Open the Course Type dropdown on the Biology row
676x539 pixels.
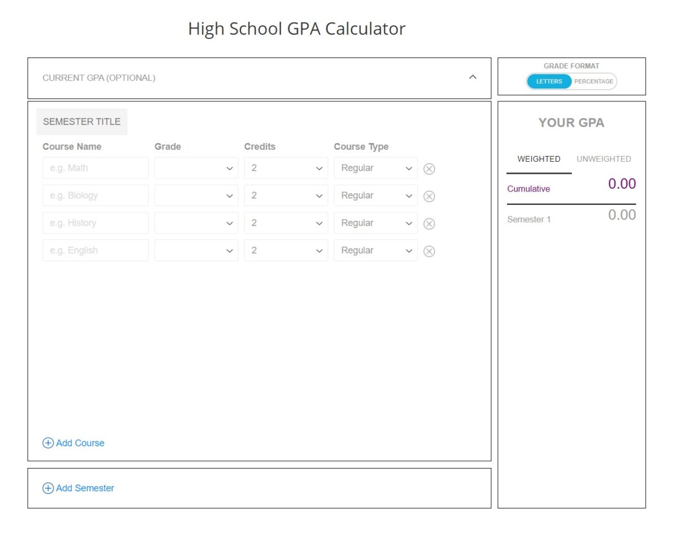[x=408, y=196]
